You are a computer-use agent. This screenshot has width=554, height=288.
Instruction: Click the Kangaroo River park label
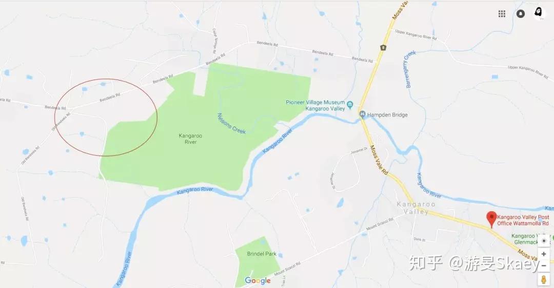coord(190,139)
